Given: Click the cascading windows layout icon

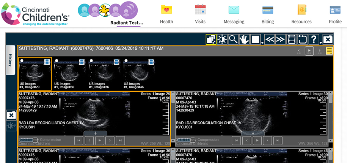Looking at the screenshot, I should [x=211, y=39].
